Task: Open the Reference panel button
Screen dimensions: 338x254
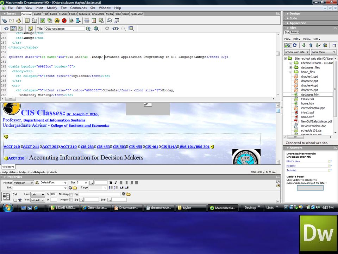Action: 115,29
